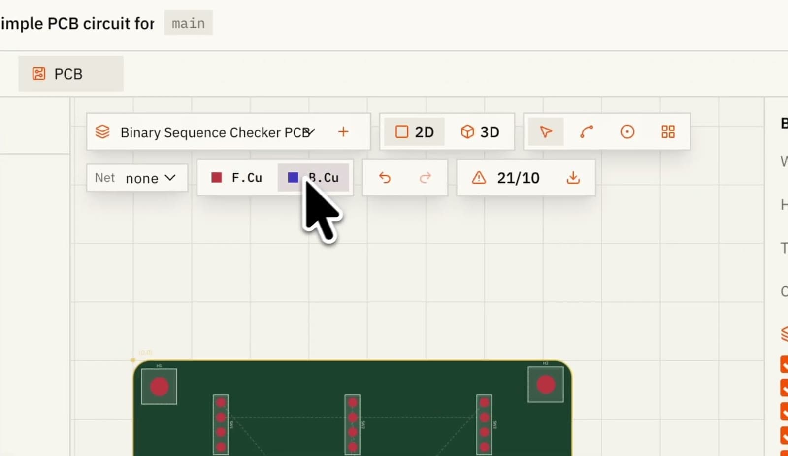Expand the Net none dropdown
This screenshot has height=456, width=788.
137,178
